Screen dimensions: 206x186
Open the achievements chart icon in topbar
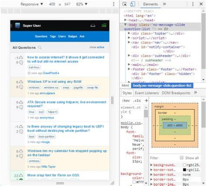tap(104, 25)
